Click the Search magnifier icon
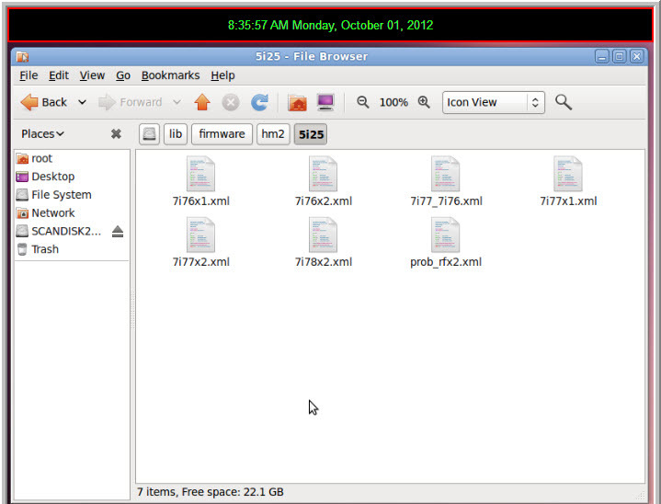661x504 pixels. tap(564, 102)
